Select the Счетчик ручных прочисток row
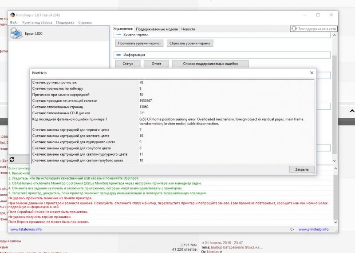Screen dimensions: 355x253 (x=173, y=82)
